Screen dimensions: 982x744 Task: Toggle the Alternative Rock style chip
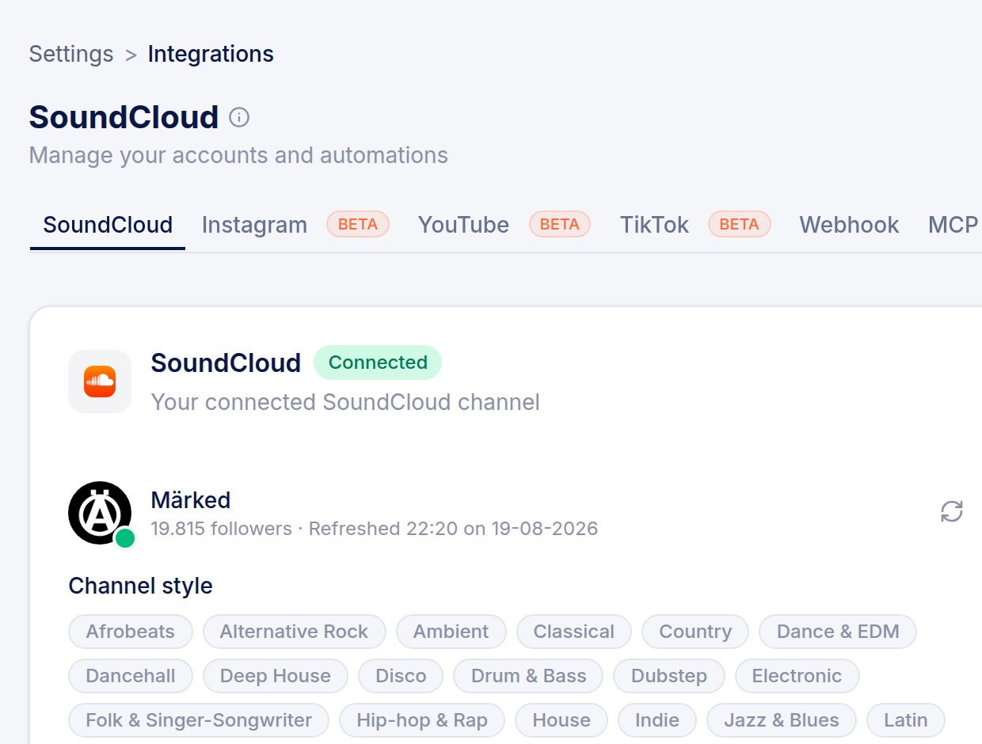pyautogui.click(x=294, y=632)
